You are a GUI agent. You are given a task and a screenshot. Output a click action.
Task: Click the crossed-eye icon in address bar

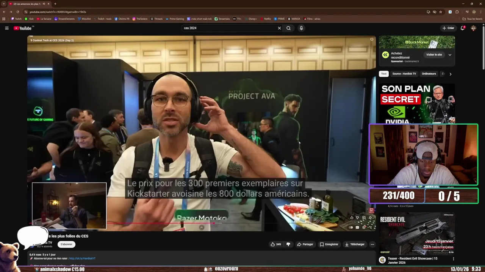pos(435,12)
